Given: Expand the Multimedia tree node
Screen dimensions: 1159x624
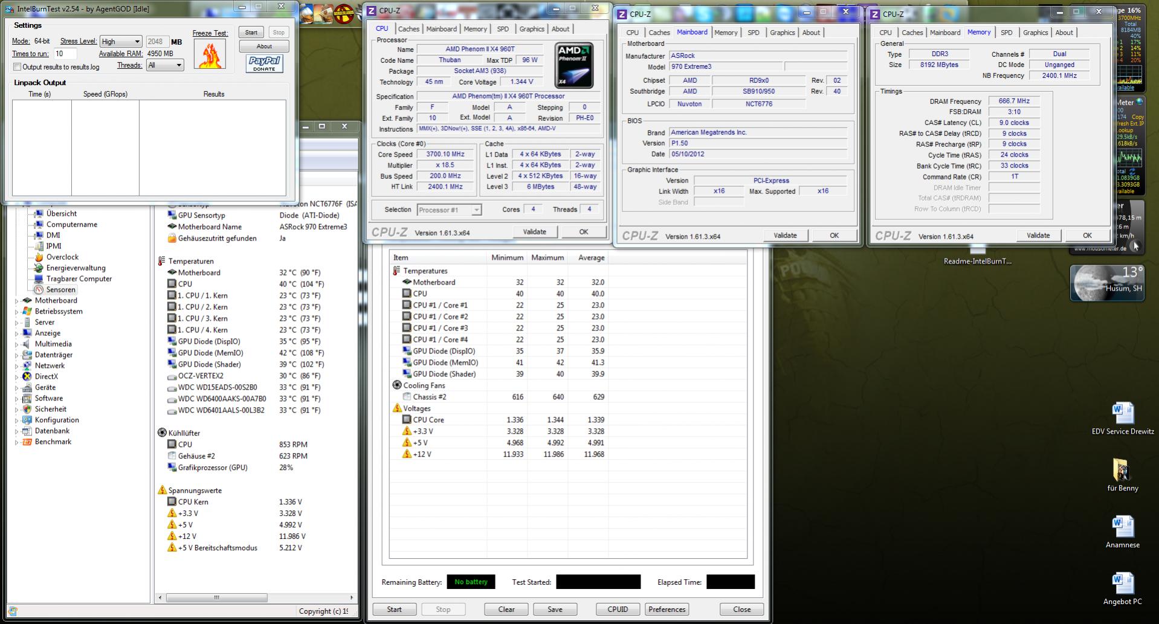Looking at the screenshot, I should [x=16, y=344].
